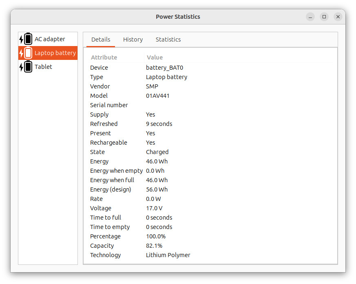This screenshot has height=284, width=356.
Task: Select the Device battery_BAT0 row
Action: click(210, 68)
